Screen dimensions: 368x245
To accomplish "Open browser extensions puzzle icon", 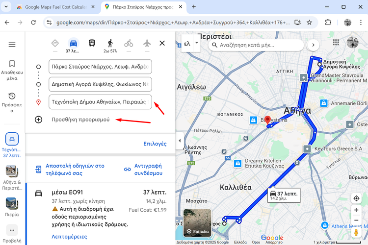I will (x=328, y=22).
